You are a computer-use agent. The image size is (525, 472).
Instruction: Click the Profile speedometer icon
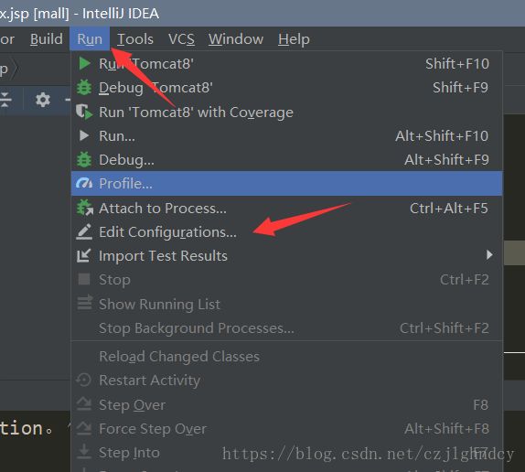[84, 184]
